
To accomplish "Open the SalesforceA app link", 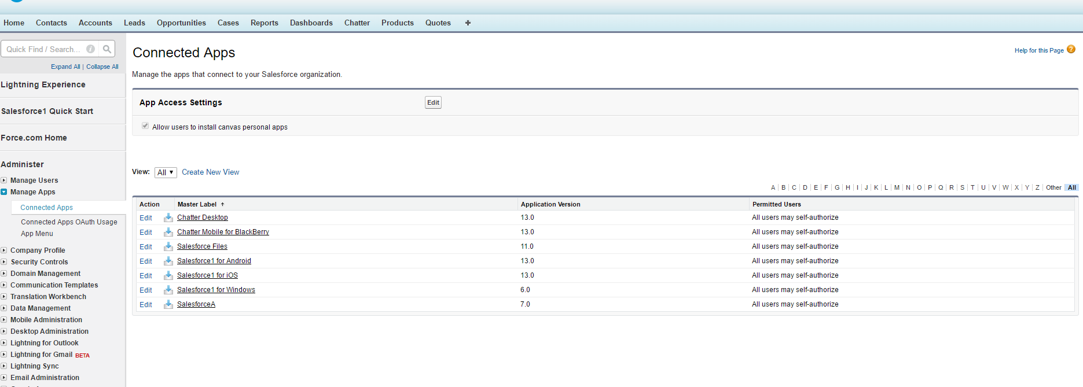I will [x=196, y=304].
